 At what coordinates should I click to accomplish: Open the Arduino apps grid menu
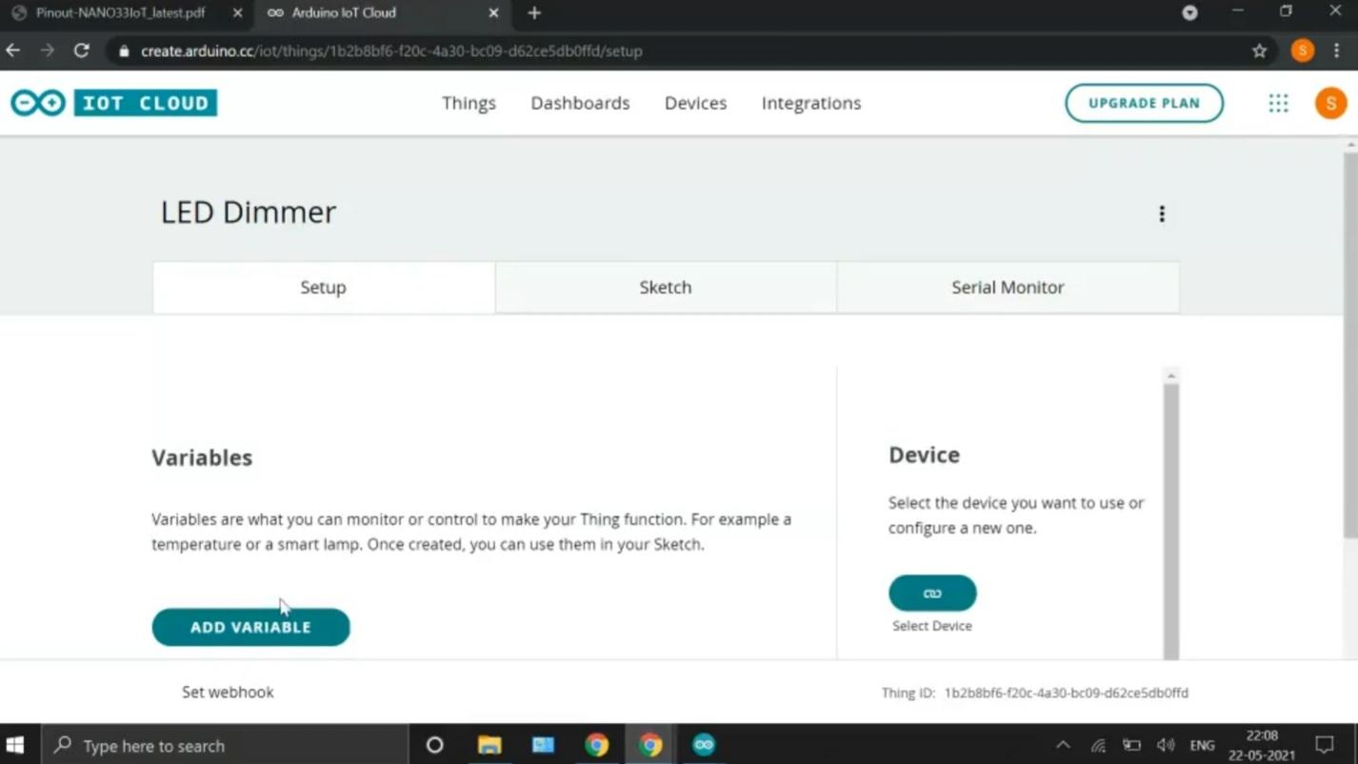click(x=1278, y=103)
